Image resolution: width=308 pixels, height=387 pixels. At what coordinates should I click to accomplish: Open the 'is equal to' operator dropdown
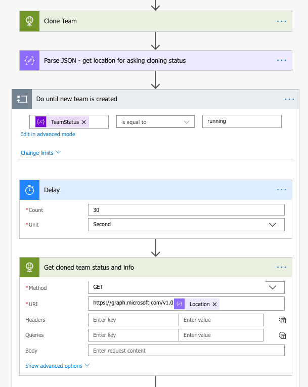[x=155, y=122]
